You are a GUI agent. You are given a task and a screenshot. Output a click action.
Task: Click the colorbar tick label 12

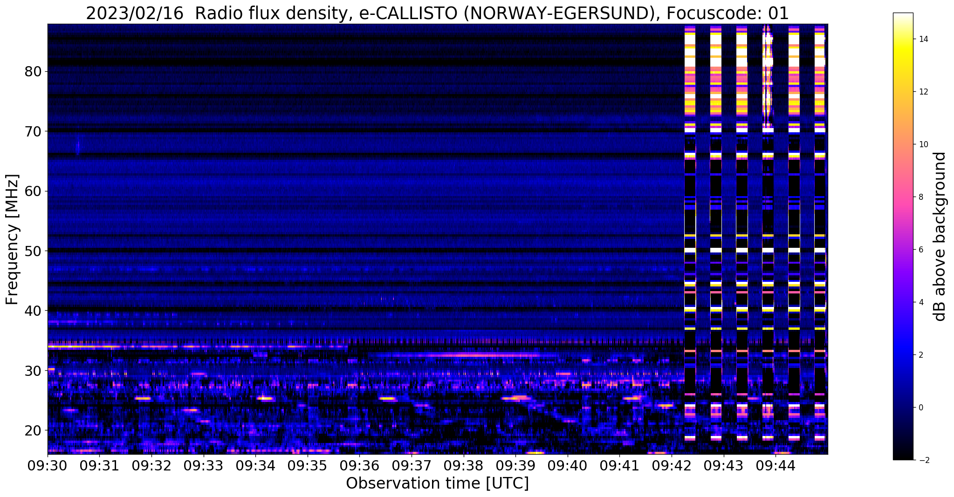pyautogui.click(x=923, y=92)
